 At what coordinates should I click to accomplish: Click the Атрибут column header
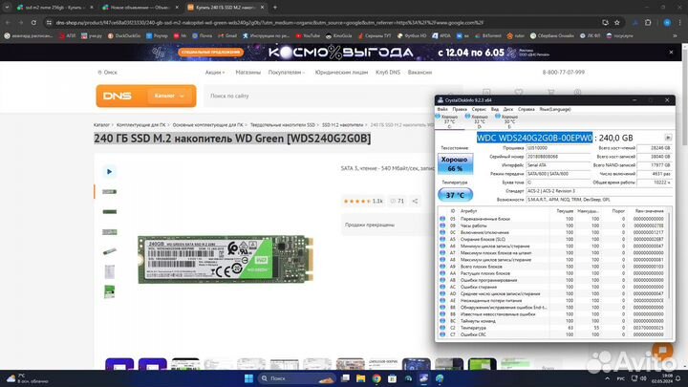point(468,211)
